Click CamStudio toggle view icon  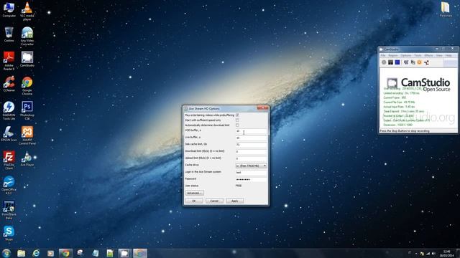click(406, 62)
